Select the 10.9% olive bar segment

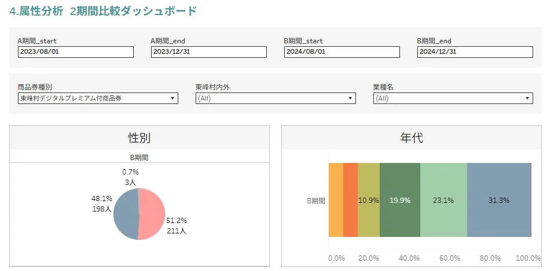(x=369, y=200)
